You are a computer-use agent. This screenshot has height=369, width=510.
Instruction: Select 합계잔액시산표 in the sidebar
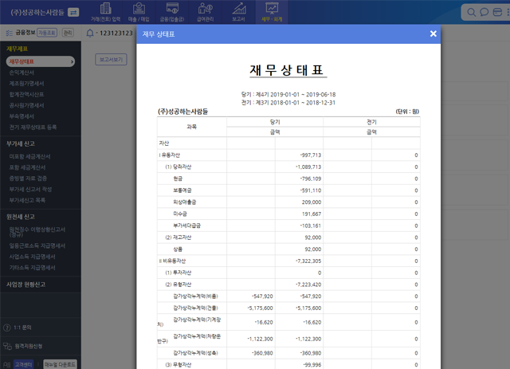click(26, 94)
